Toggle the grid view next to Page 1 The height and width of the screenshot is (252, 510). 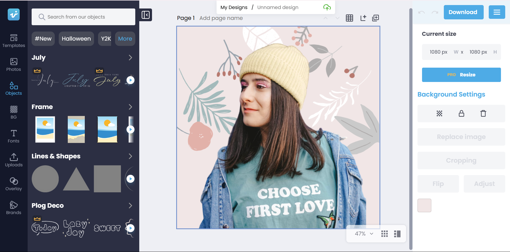349,18
